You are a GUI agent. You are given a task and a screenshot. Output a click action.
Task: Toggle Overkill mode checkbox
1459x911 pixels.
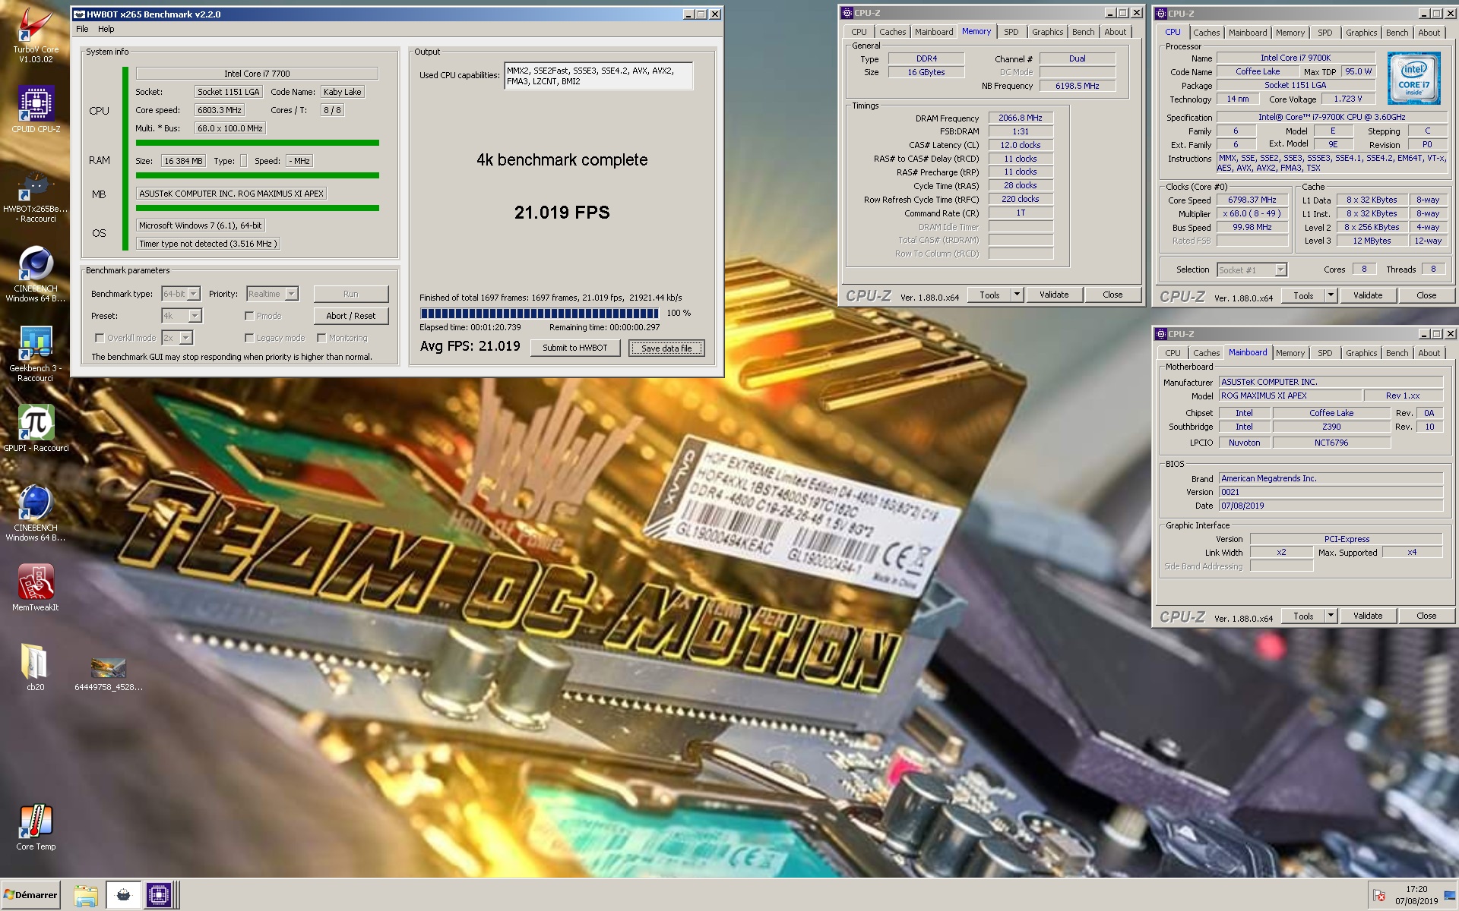click(x=100, y=338)
